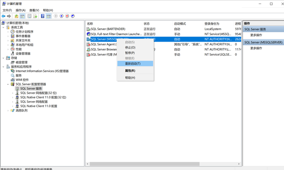Expand the 消息队列 tree node
The height and width of the screenshot is (170, 284).
click(8, 110)
